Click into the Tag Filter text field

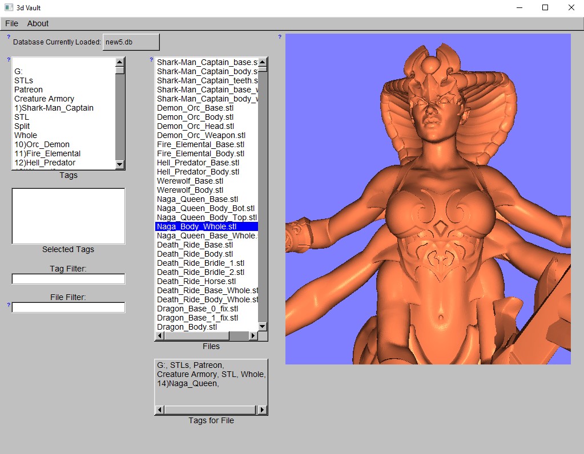click(69, 279)
